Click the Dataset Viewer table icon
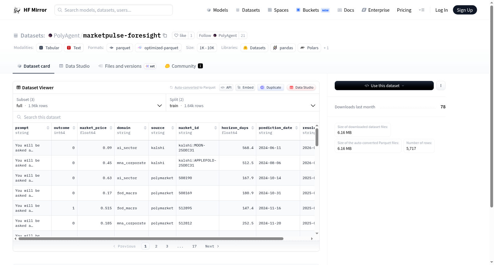This screenshot has width=494, height=265. 19,88
